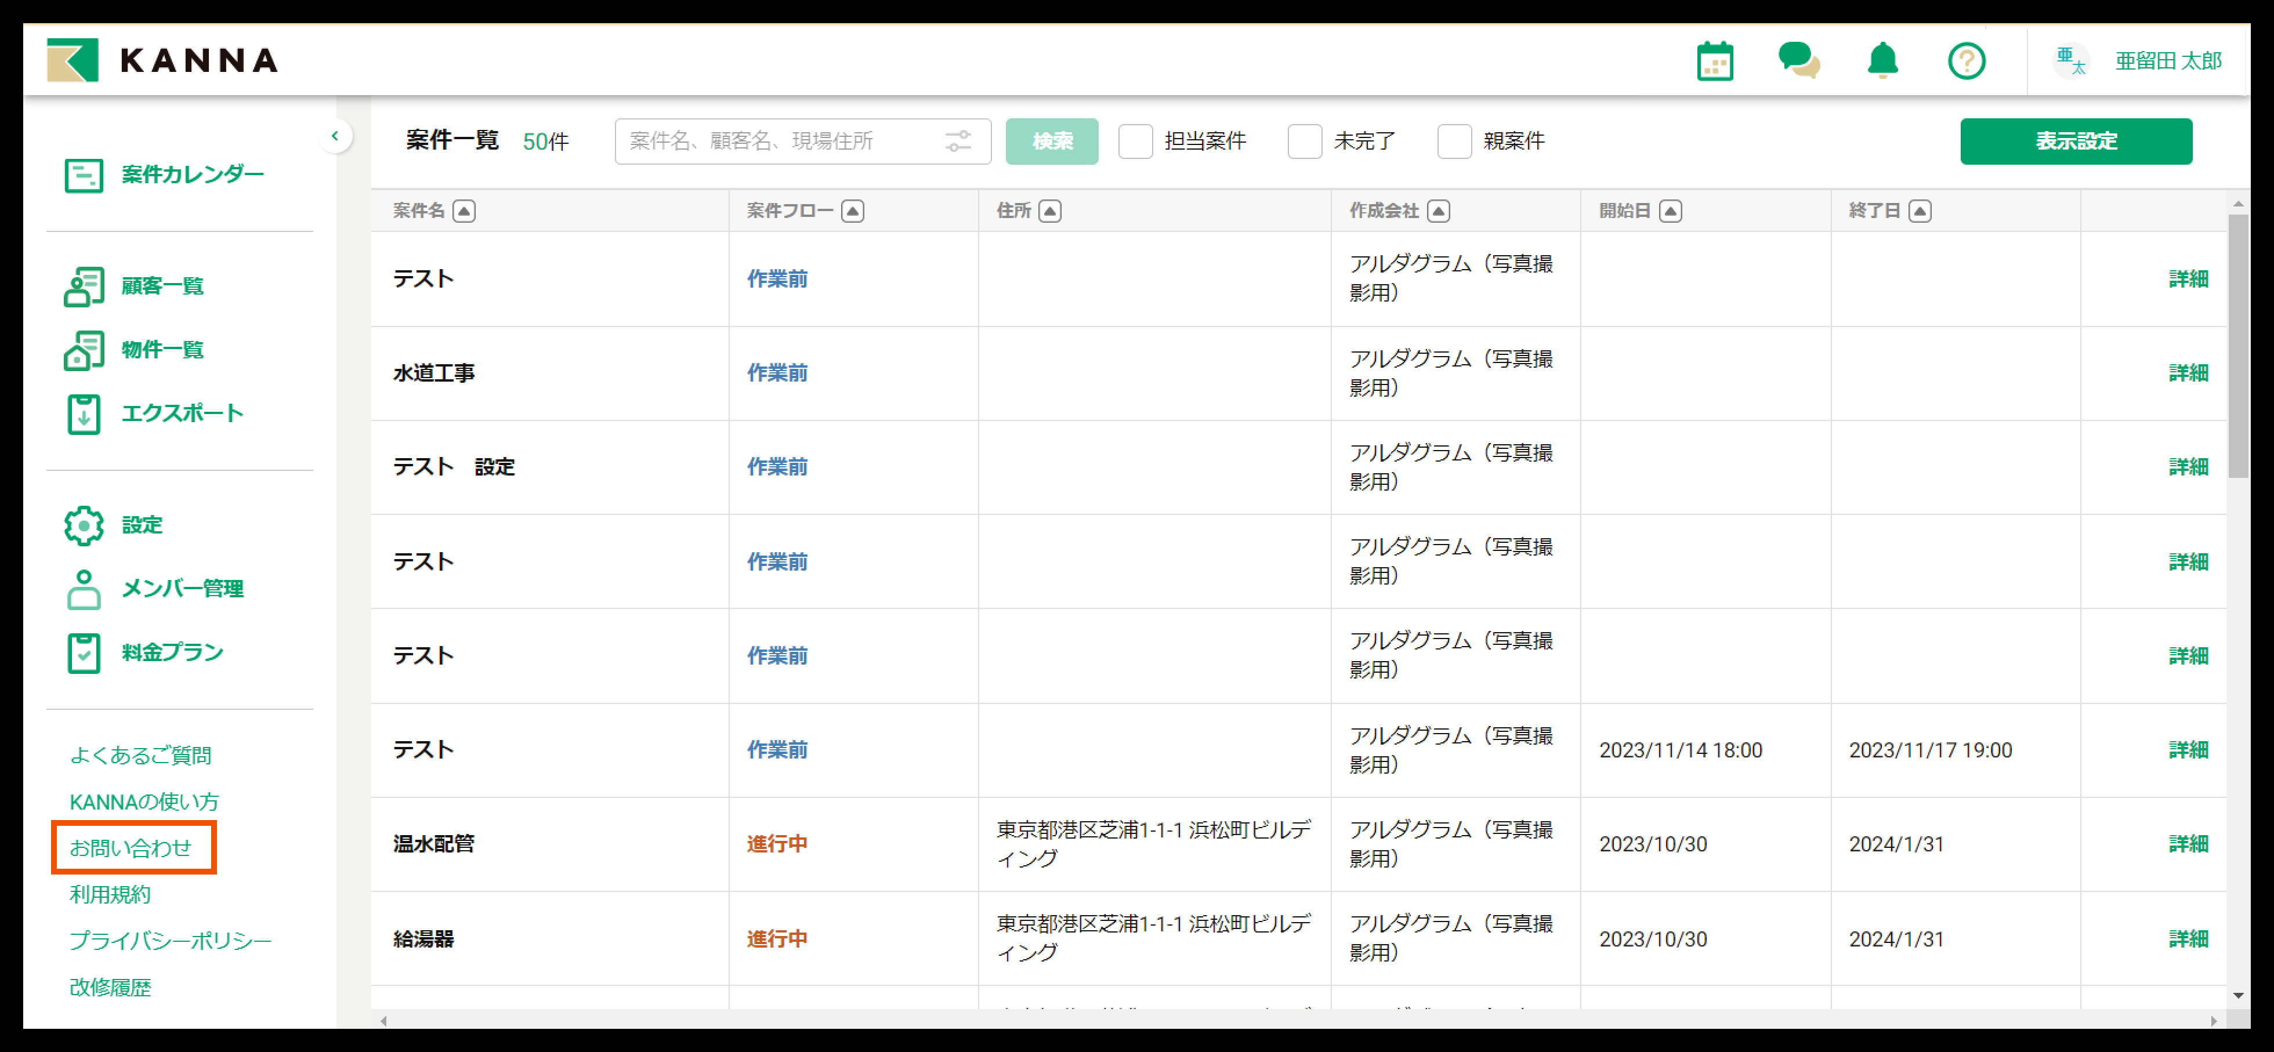Open 顧客一覧 from sidebar menu
This screenshot has width=2274, height=1052.
[x=162, y=286]
